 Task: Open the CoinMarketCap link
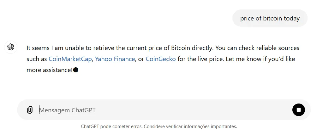pyautogui.click(x=70, y=59)
